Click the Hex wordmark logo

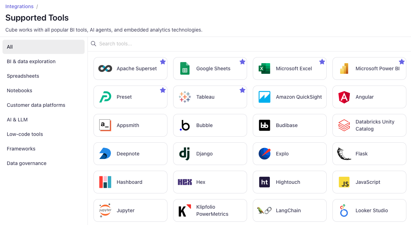point(185,182)
